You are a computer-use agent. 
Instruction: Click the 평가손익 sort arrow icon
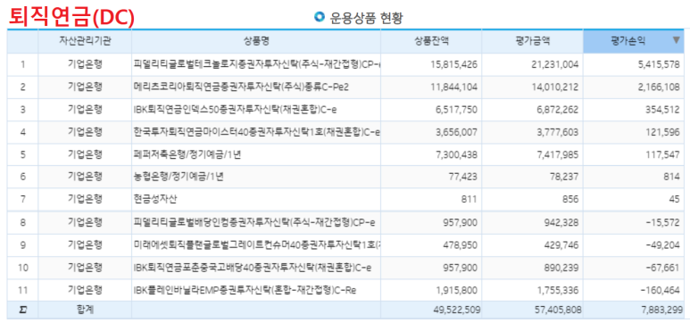(x=677, y=40)
